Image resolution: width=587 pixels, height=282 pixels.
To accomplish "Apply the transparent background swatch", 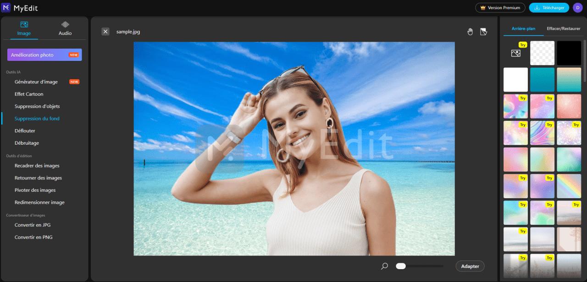I will click(x=542, y=53).
